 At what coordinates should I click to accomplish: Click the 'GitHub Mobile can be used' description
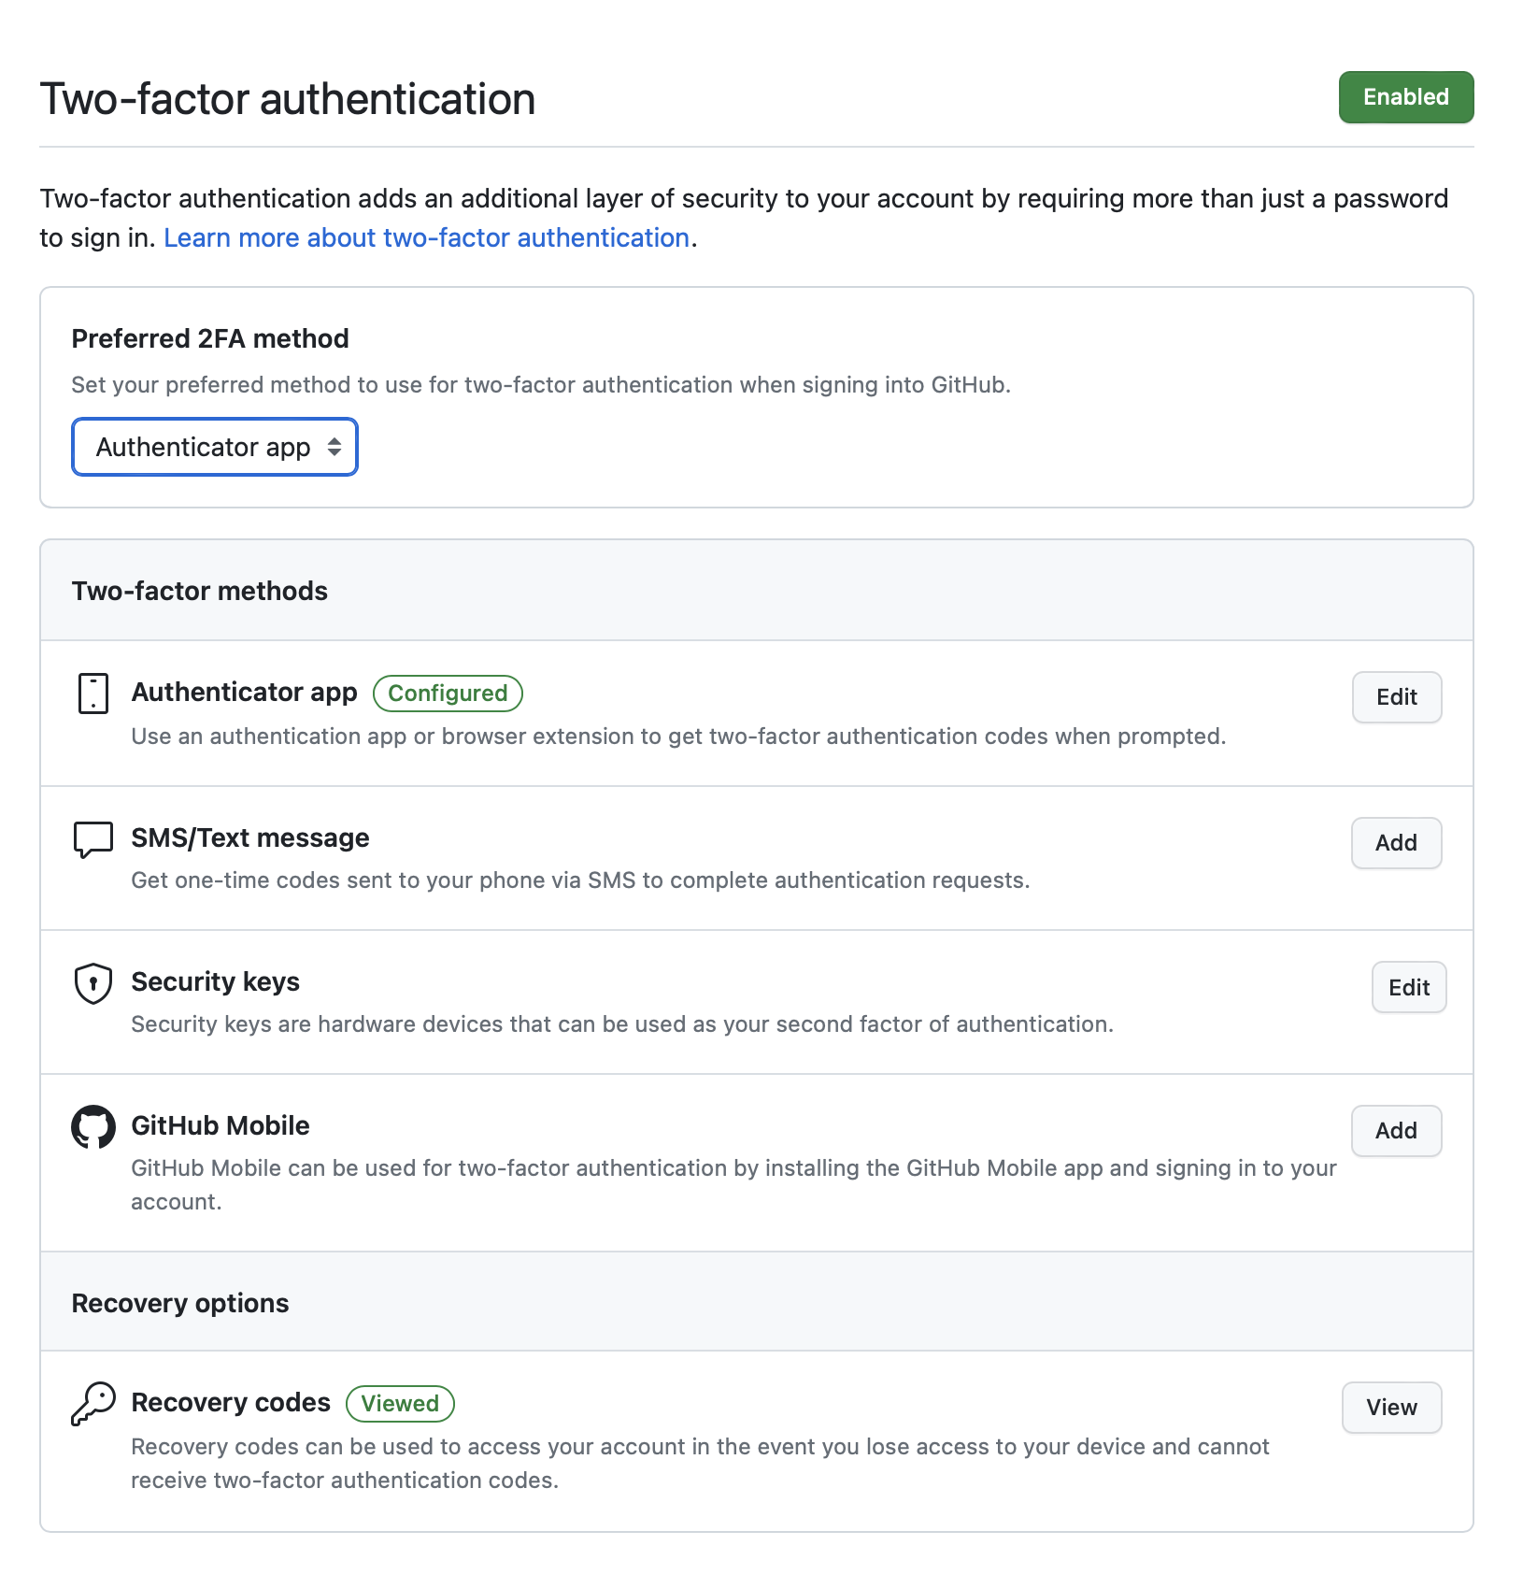pyautogui.click(x=733, y=1185)
